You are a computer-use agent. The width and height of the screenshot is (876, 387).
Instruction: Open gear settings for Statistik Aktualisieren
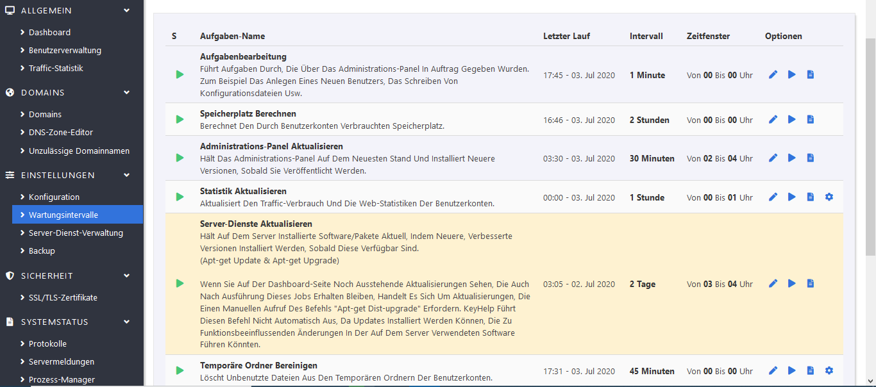coord(829,197)
